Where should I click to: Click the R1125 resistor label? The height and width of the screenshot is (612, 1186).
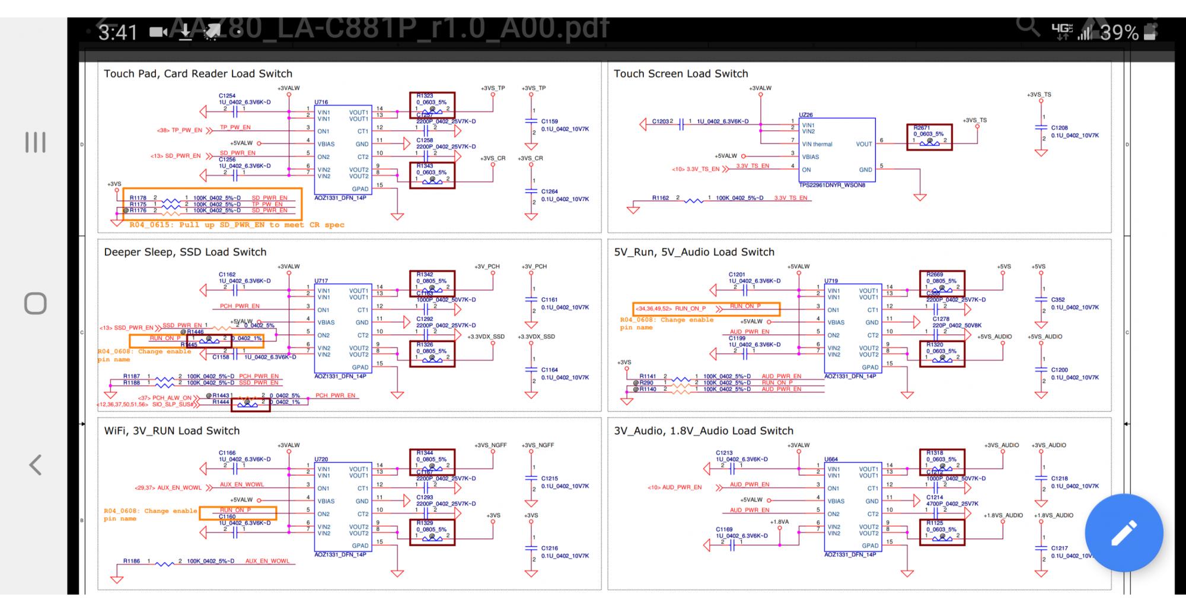[x=935, y=523]
